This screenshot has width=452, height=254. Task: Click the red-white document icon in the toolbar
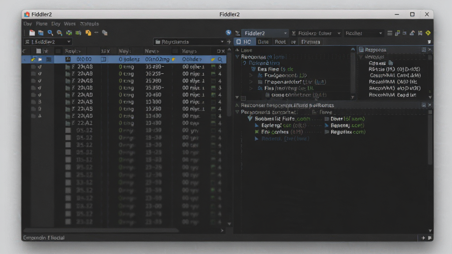coord(32,33)
